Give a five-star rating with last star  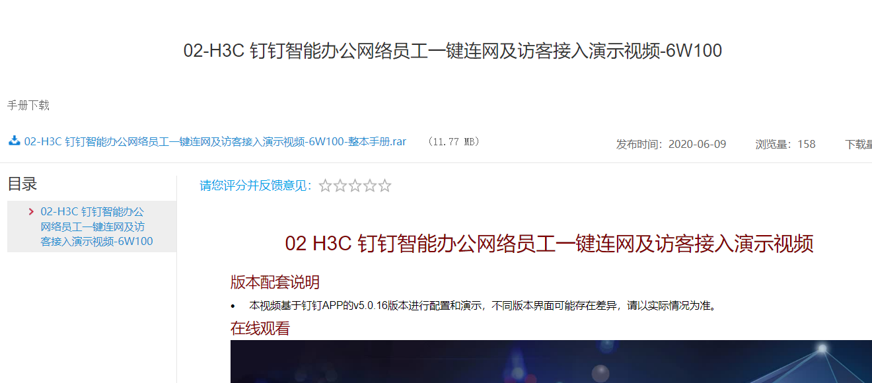click(x=384, y=186)
